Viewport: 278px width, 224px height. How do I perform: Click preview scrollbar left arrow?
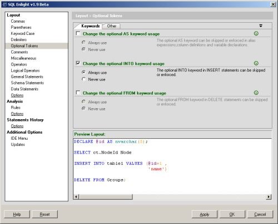coord(76,197)
